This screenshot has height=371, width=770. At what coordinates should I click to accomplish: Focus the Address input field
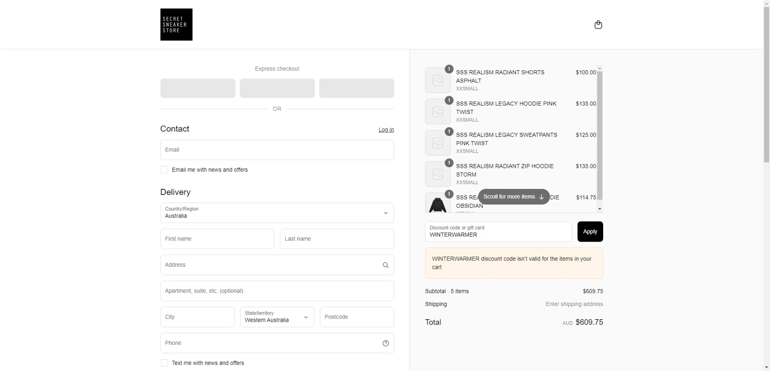[x=277, y=265]
